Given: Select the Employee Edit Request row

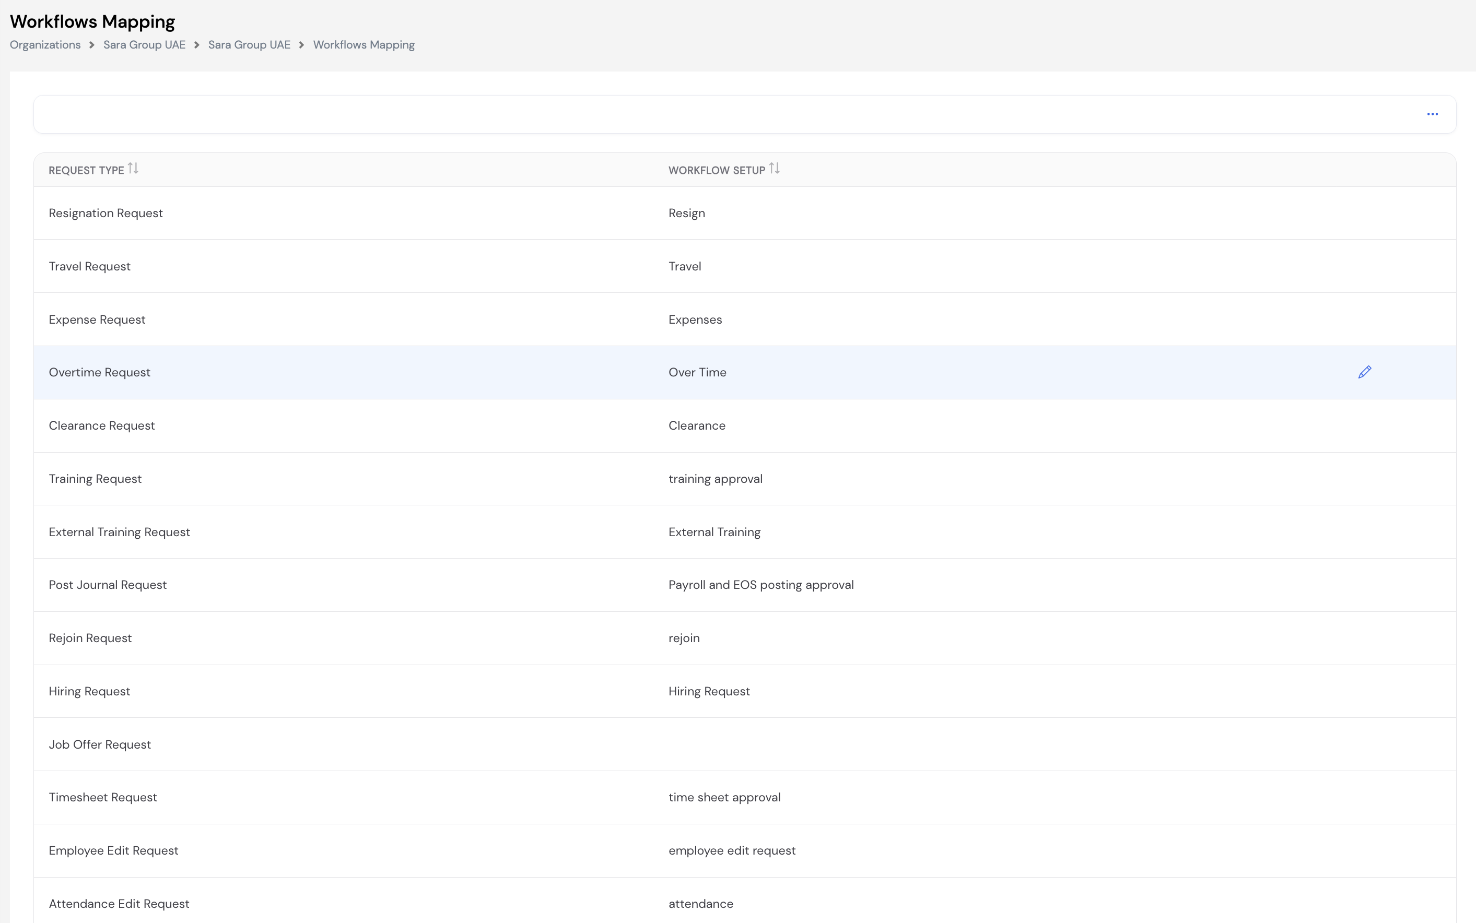Looking at the screenshot, I should (744, 850).
